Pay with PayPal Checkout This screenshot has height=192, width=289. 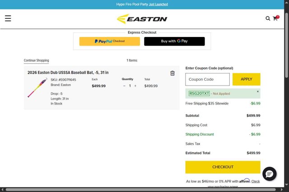point(109,41)
